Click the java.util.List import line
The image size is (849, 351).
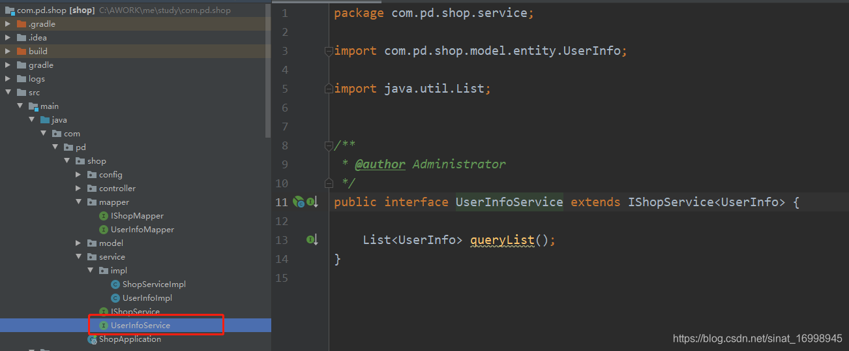click(412, 89)
